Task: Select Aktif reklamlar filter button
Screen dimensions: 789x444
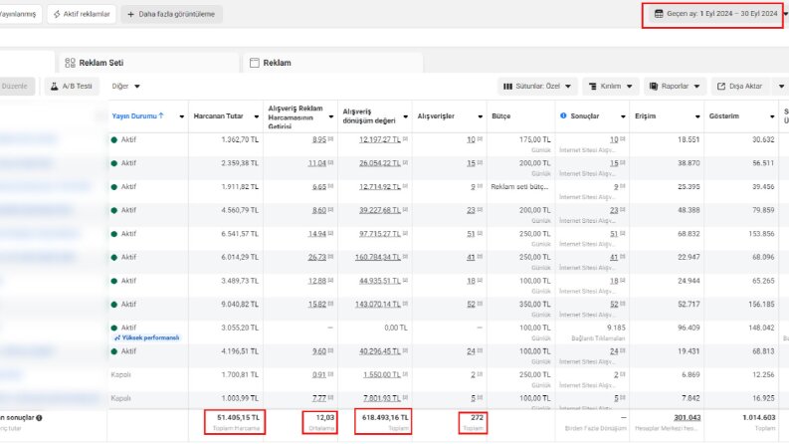Action: click(x=82, y=14)
